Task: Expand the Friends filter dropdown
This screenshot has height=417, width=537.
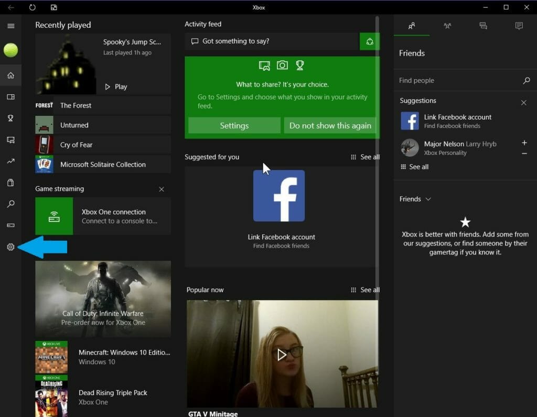Action: pos(415,199)
